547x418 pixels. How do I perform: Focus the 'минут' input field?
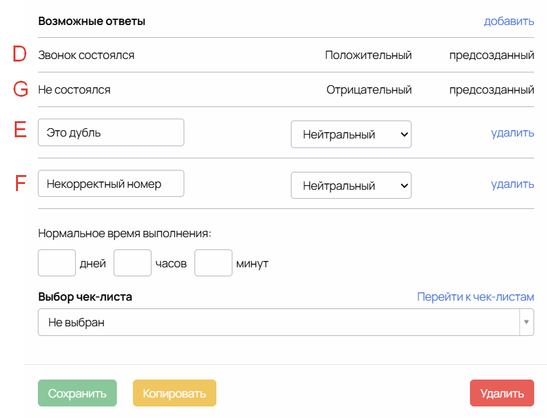(214, 263)
